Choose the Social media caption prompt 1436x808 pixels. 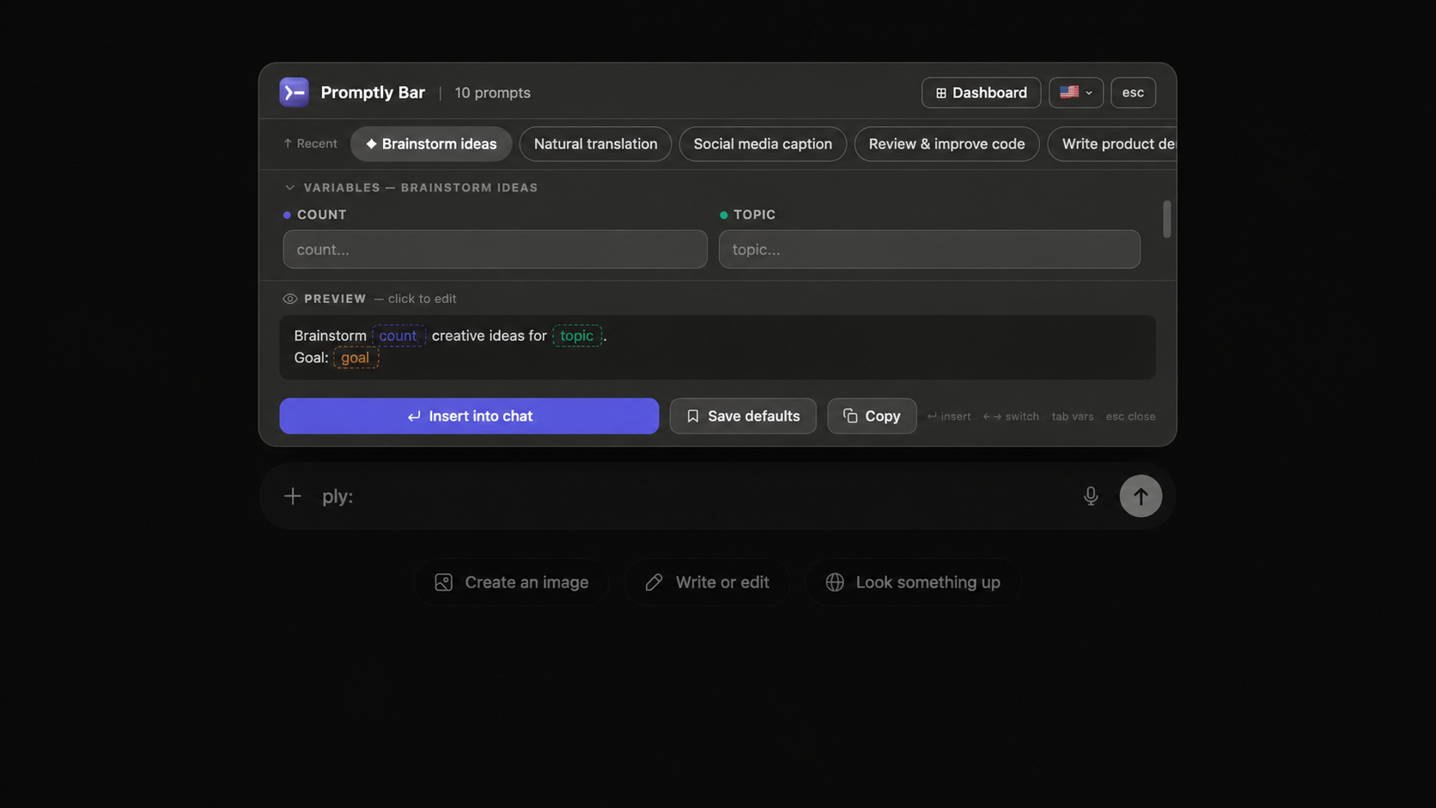point(763,143)
